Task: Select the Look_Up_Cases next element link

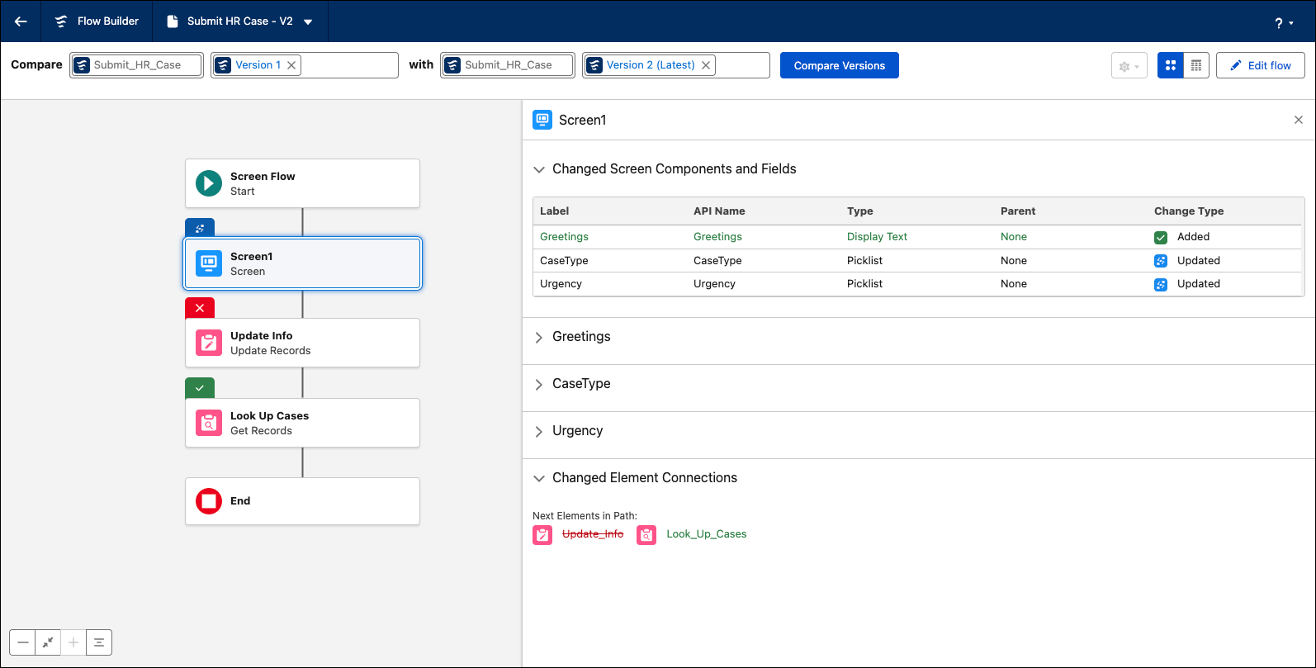Action: (706, 534)
